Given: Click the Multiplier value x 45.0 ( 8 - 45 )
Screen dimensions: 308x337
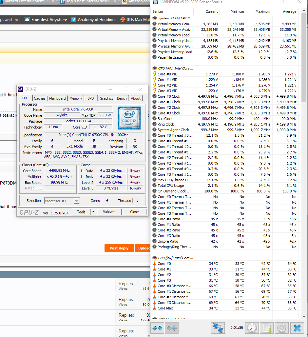Looking at the screenshot, I should click(60, 176).
